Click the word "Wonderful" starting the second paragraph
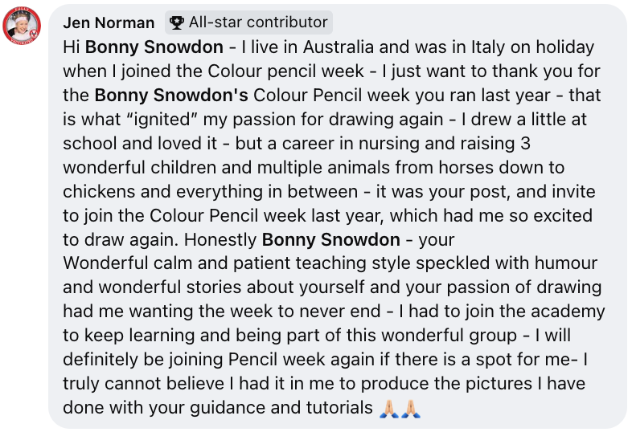This screenshot has width=632, height=432. click(105, 263)
